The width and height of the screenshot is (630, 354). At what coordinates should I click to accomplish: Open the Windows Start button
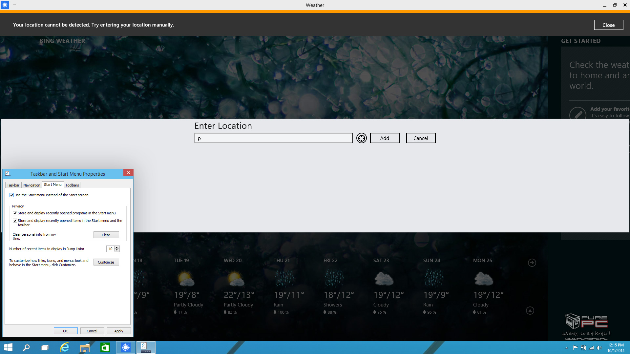8,347
